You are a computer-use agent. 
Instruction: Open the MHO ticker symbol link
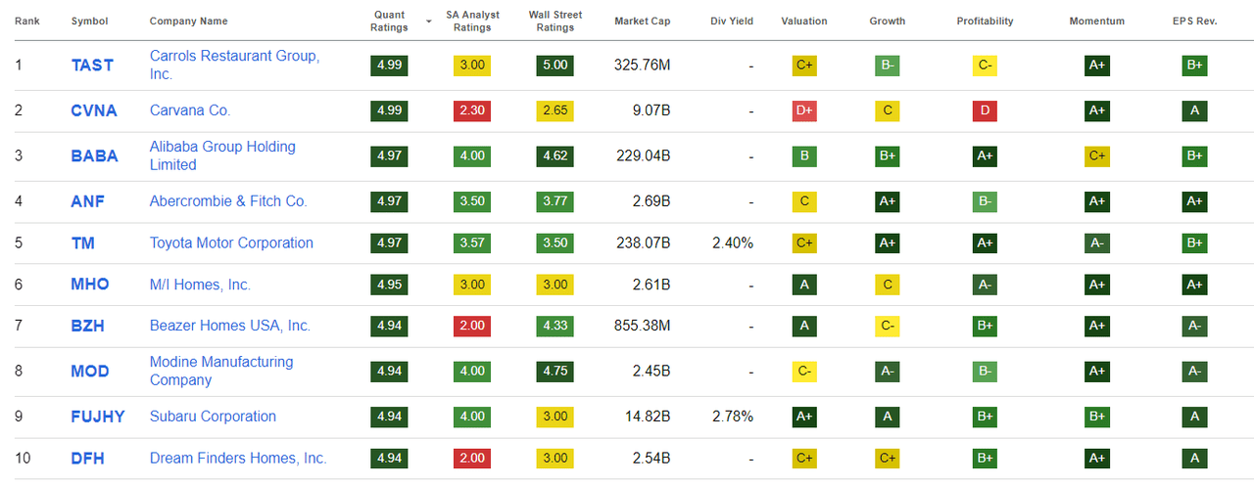(x=90, y=285)
